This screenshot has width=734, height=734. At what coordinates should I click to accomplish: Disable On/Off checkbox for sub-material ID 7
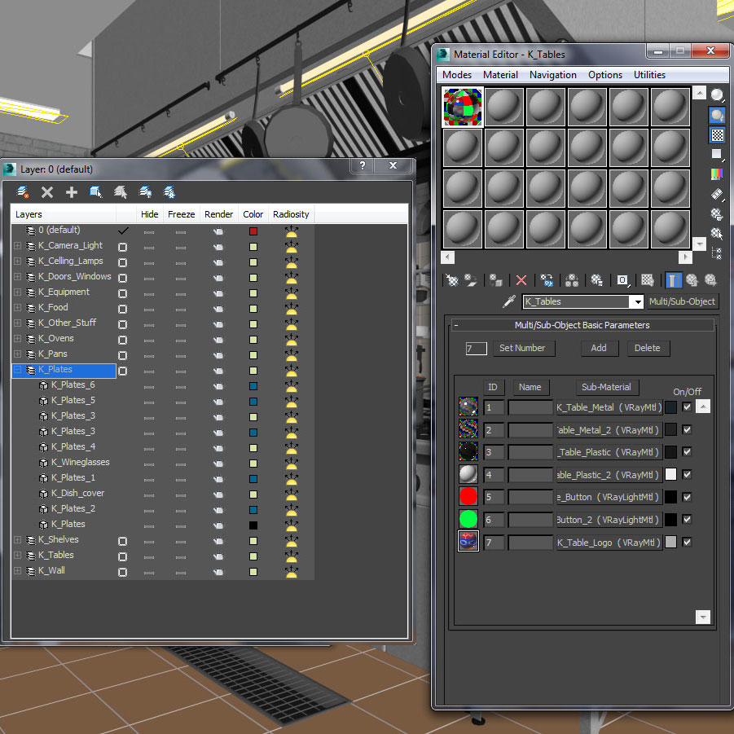[x=687, y=542]
